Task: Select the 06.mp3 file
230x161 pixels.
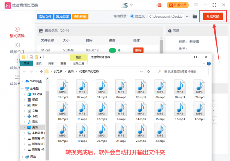Action: [x=160, y=89]
